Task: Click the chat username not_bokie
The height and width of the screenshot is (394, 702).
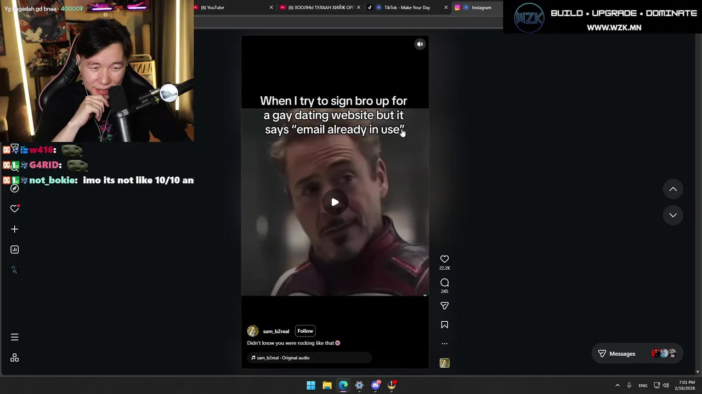Action: (x=53, y=180)
